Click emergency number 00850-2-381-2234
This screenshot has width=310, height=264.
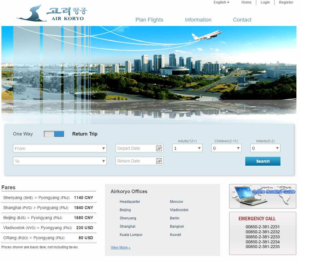coord(262,242)
